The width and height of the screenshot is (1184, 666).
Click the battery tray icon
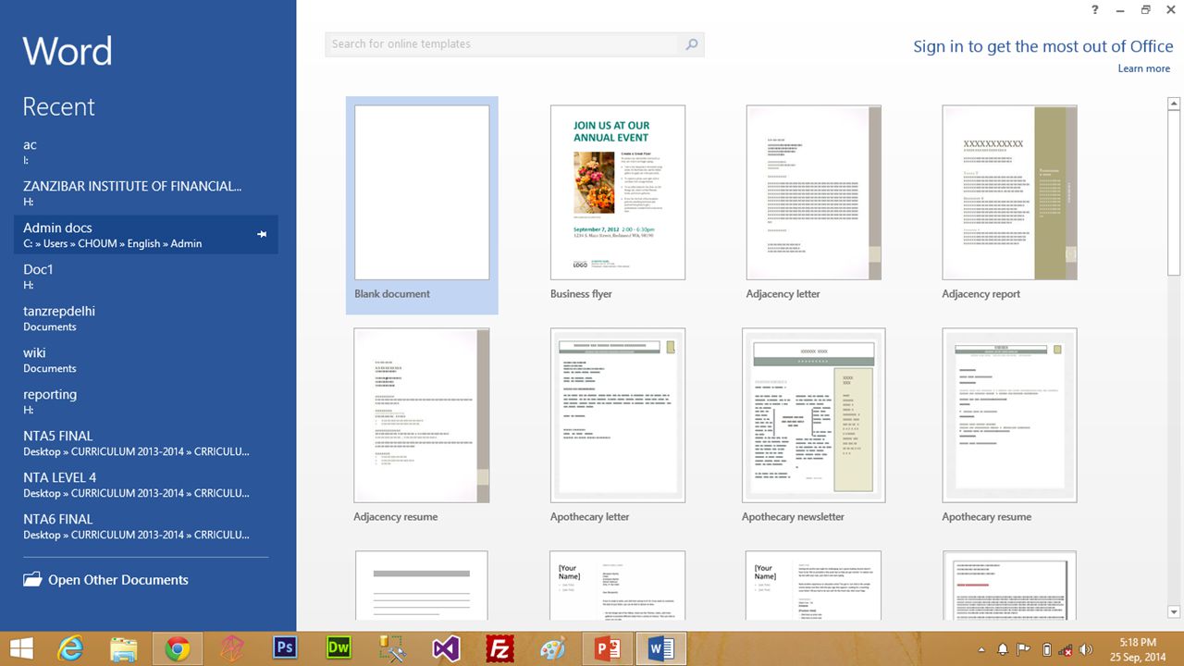click(x=1046, y=649)
